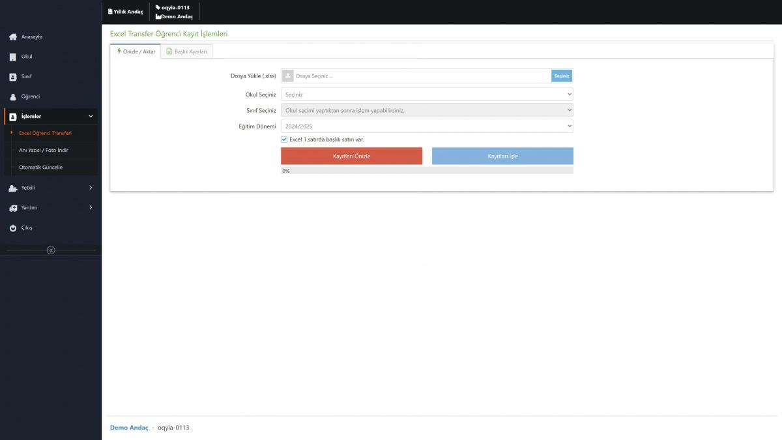The width and height of the screenshot is (782, 440).
Task: Click oqyia-0113 in the top bar
Action: pos(175,8)
